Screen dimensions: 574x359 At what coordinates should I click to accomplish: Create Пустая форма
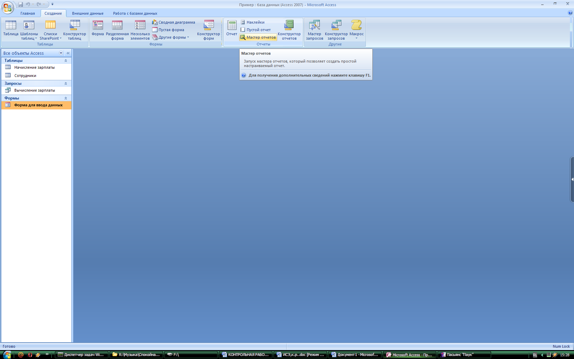coord(168,30)
